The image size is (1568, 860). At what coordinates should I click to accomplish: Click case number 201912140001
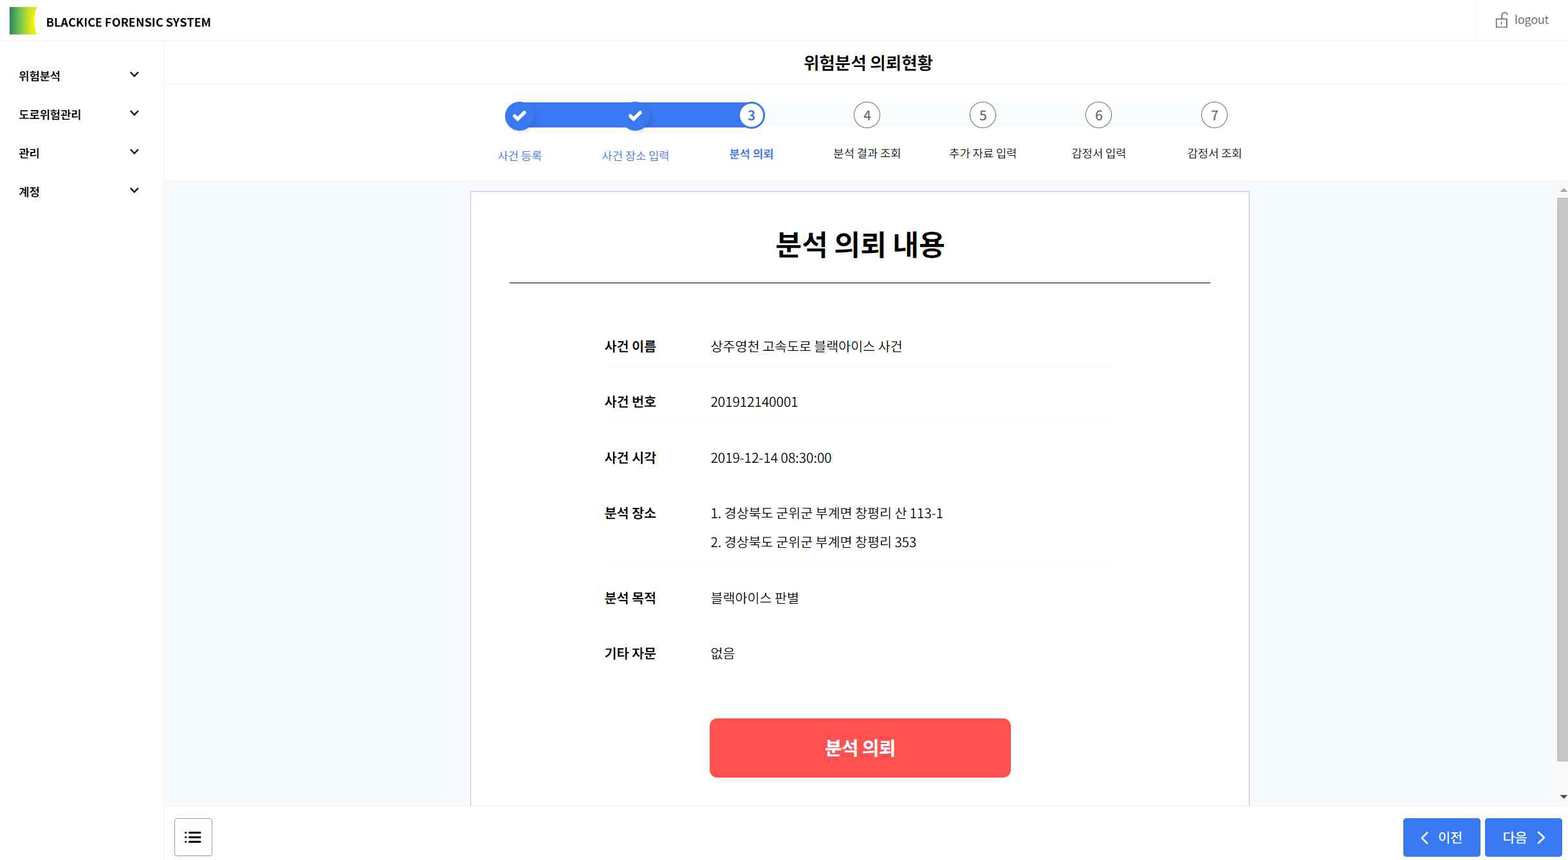[x=754, y=402]
